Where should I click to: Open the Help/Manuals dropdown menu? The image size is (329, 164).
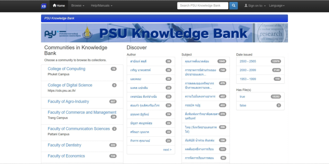[x=102, y=6]
